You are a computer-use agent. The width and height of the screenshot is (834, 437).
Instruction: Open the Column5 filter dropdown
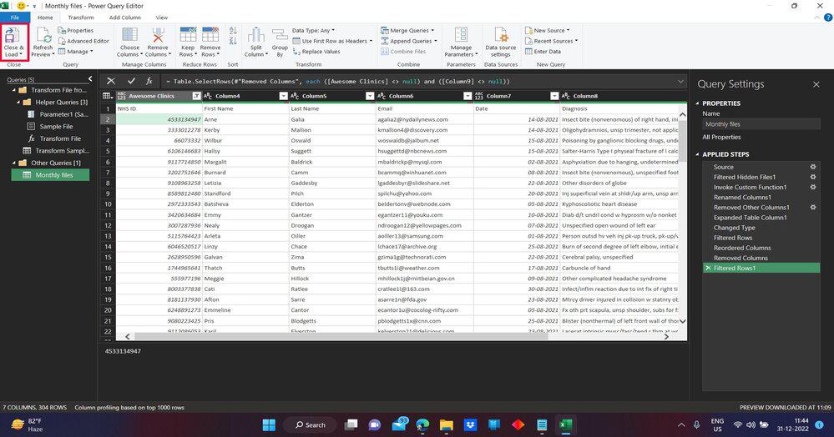pos(370,96)
